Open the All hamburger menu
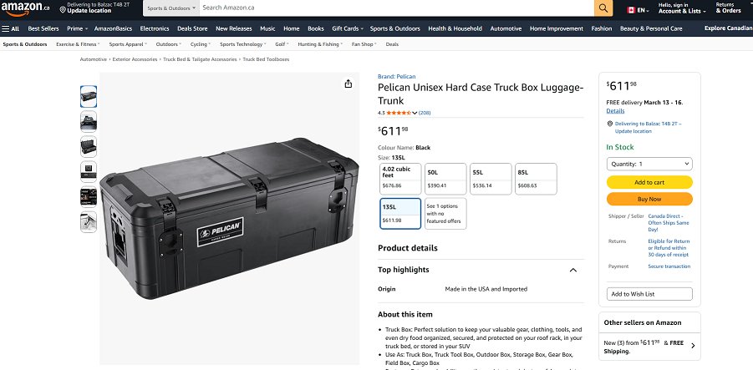753x370 pixels. (11, 28)
